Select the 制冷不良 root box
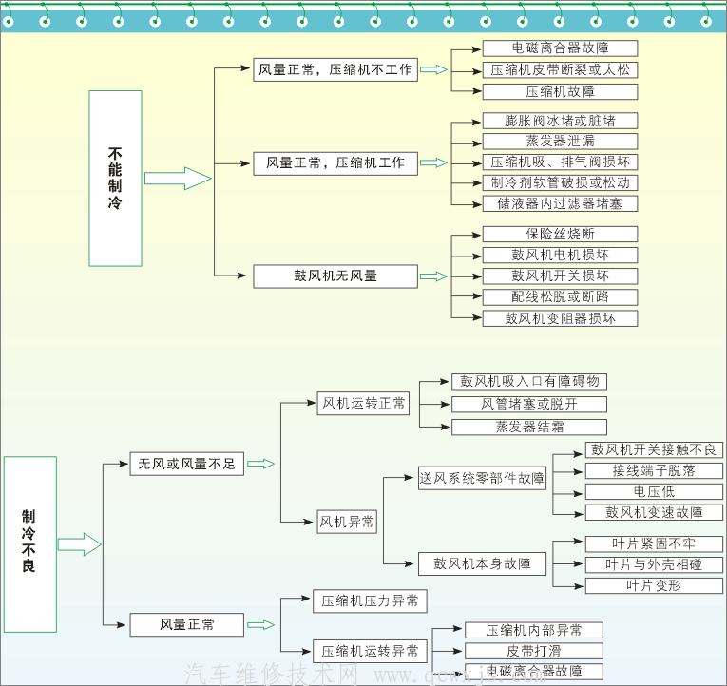Image resolution: width=727 pixels, height=686 pixels. 29,544
